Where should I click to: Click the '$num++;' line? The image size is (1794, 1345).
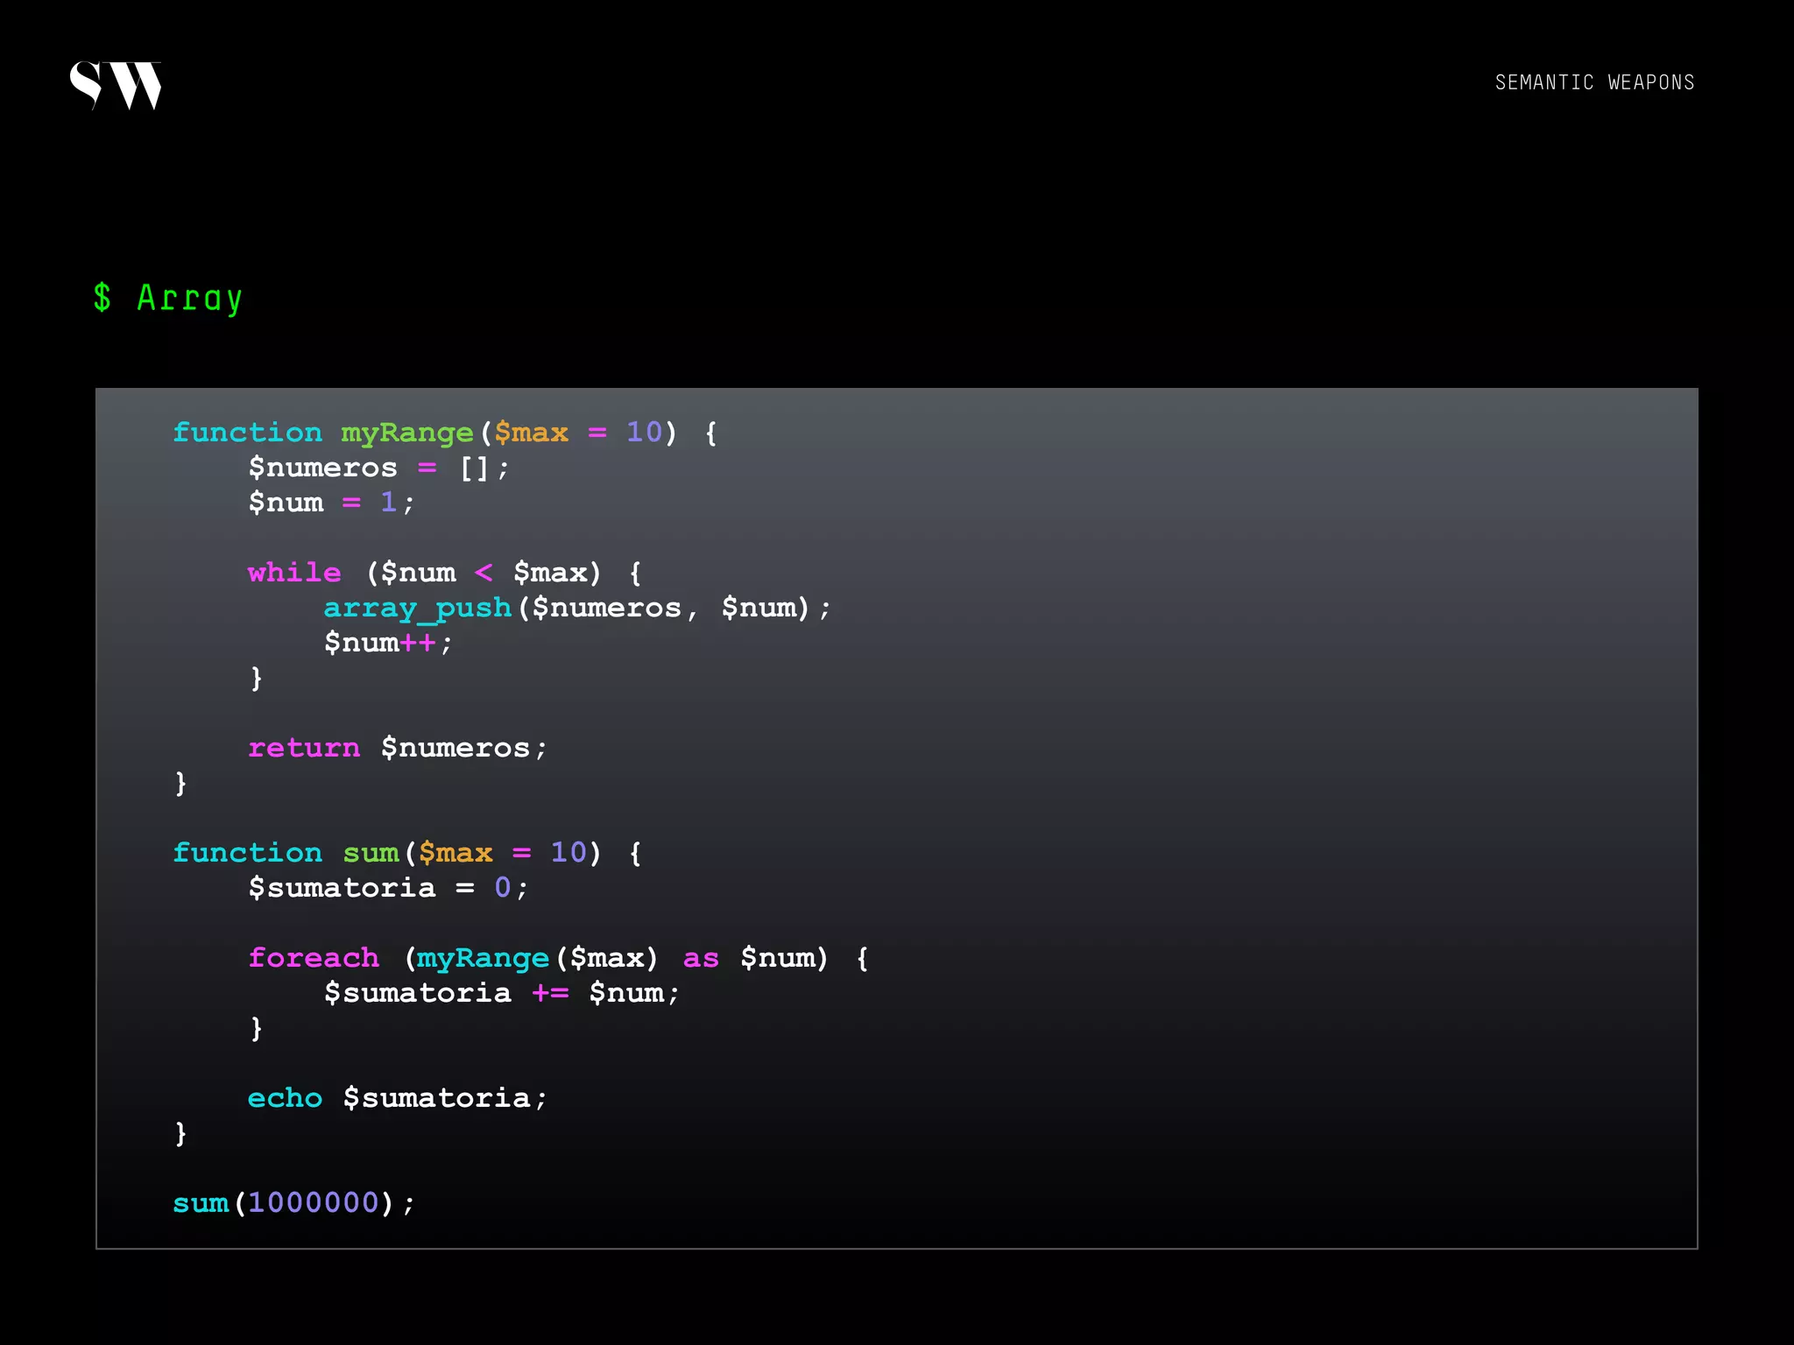388,643
